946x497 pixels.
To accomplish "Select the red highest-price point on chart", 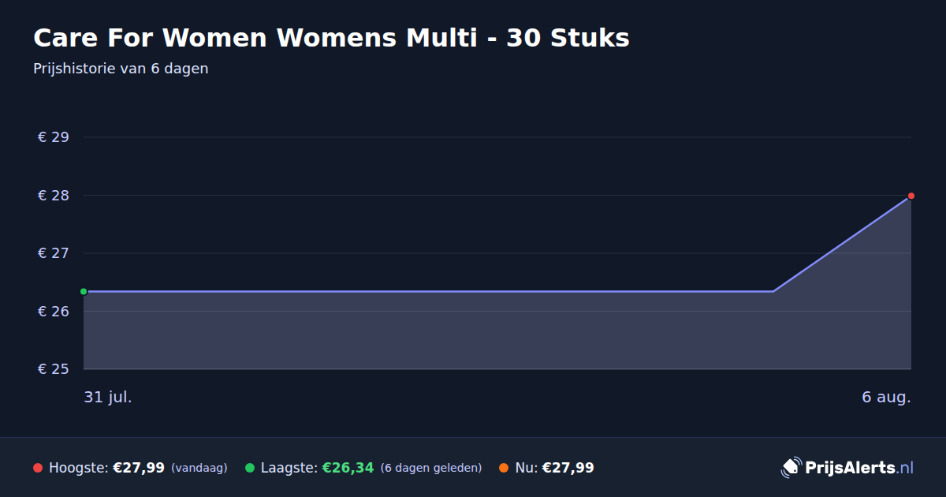I will tap(911, 196).
